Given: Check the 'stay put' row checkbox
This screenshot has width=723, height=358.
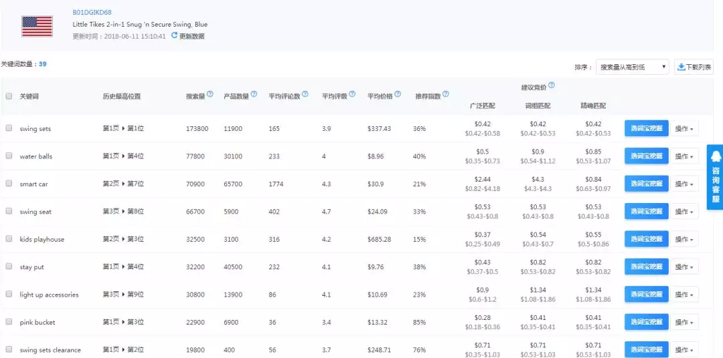Looking at the screenshot, I should (9, 266).
